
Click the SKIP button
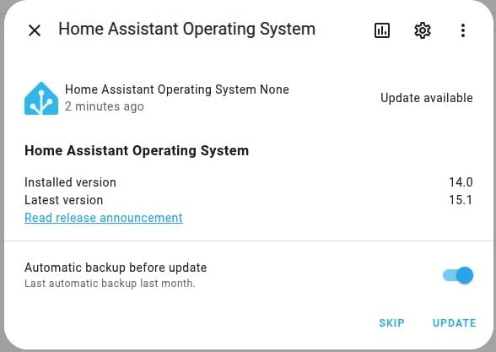pyautogui.click(x=391, y=322)
